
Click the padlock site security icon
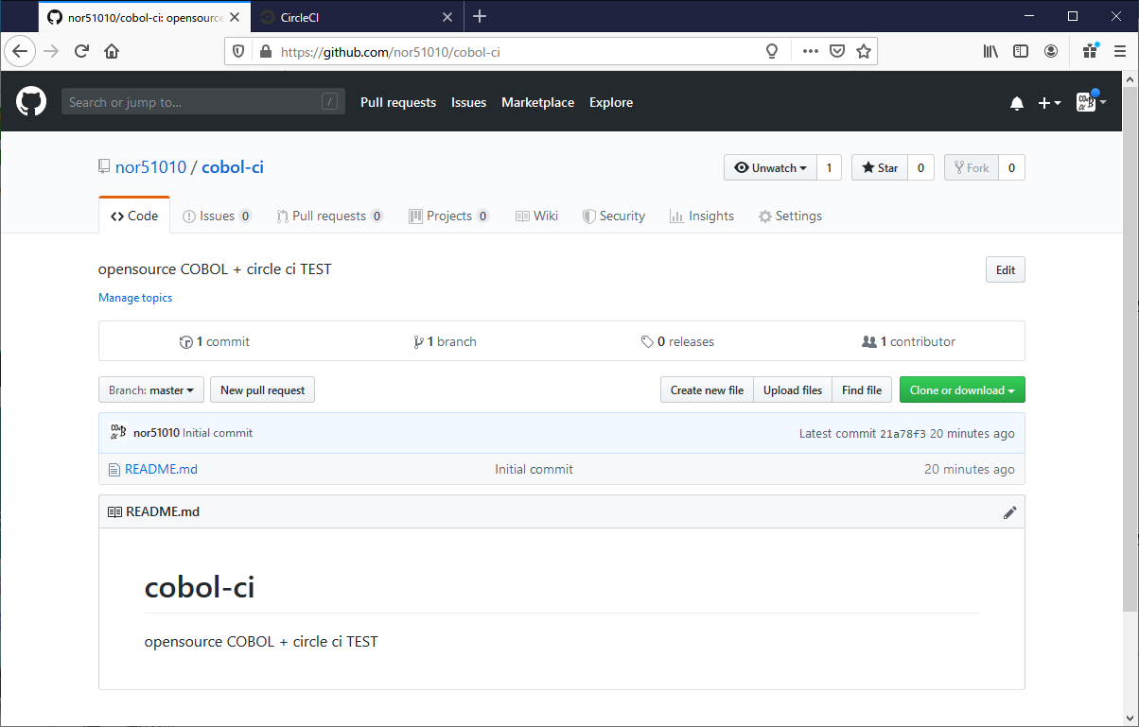pyautogui.click(x=264, y=52)
